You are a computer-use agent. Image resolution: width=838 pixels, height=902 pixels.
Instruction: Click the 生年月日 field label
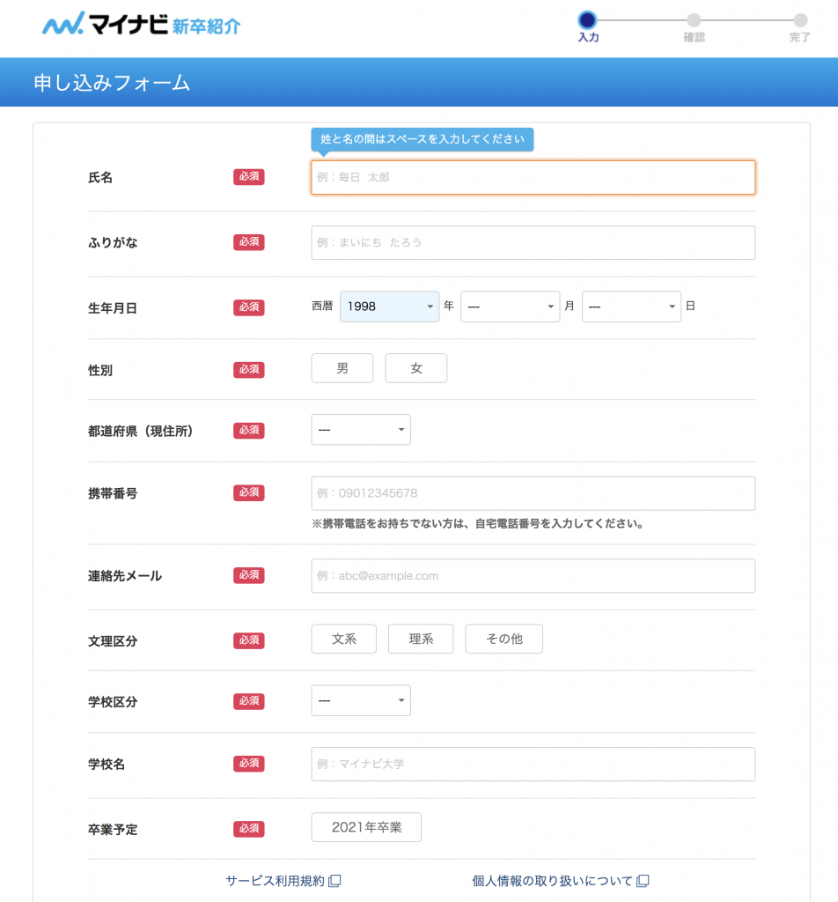tap(113, 308)
